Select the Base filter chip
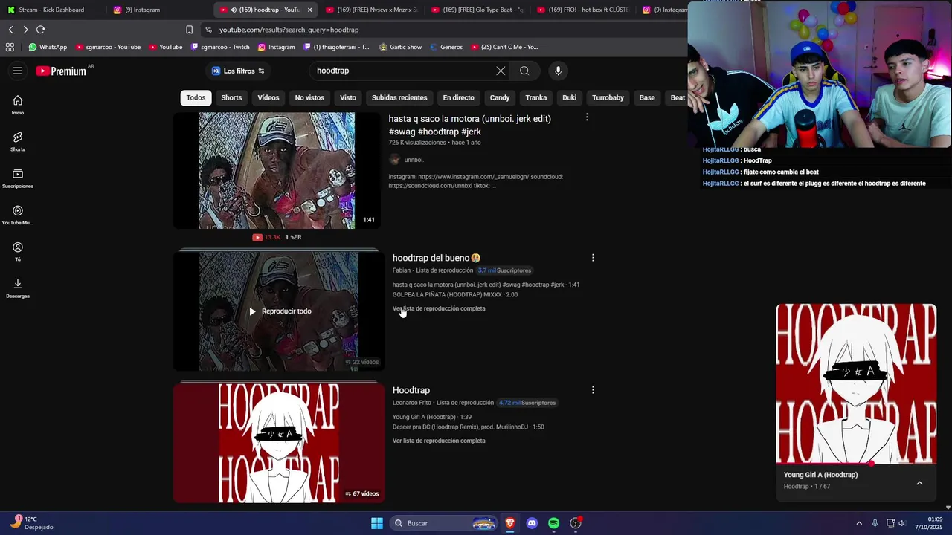 pyautogui.click(x=647, y=97)
